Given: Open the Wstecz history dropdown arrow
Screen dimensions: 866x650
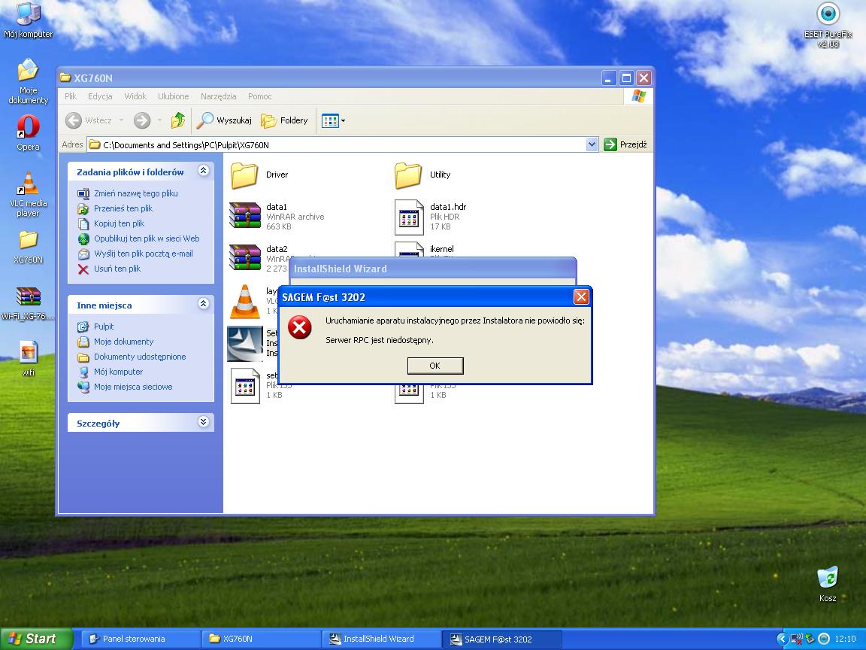Looking at the screenshot, I should tap(121, 120).
